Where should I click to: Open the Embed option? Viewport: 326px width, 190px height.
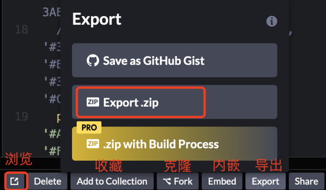[x=222, y=181]
